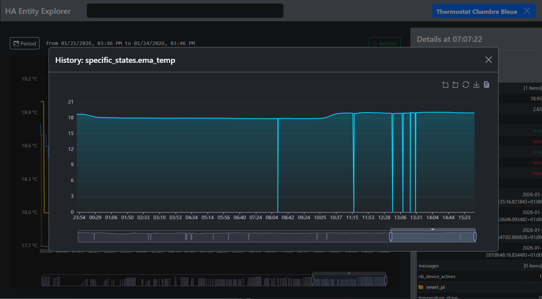
Task: Click the black search input field
Action: pos(185,11)
